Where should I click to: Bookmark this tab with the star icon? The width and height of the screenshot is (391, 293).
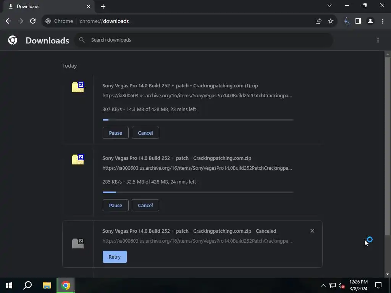click(331, 21)
